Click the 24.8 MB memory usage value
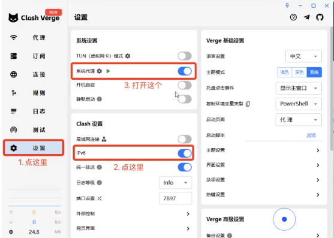 tap(34, 232)
